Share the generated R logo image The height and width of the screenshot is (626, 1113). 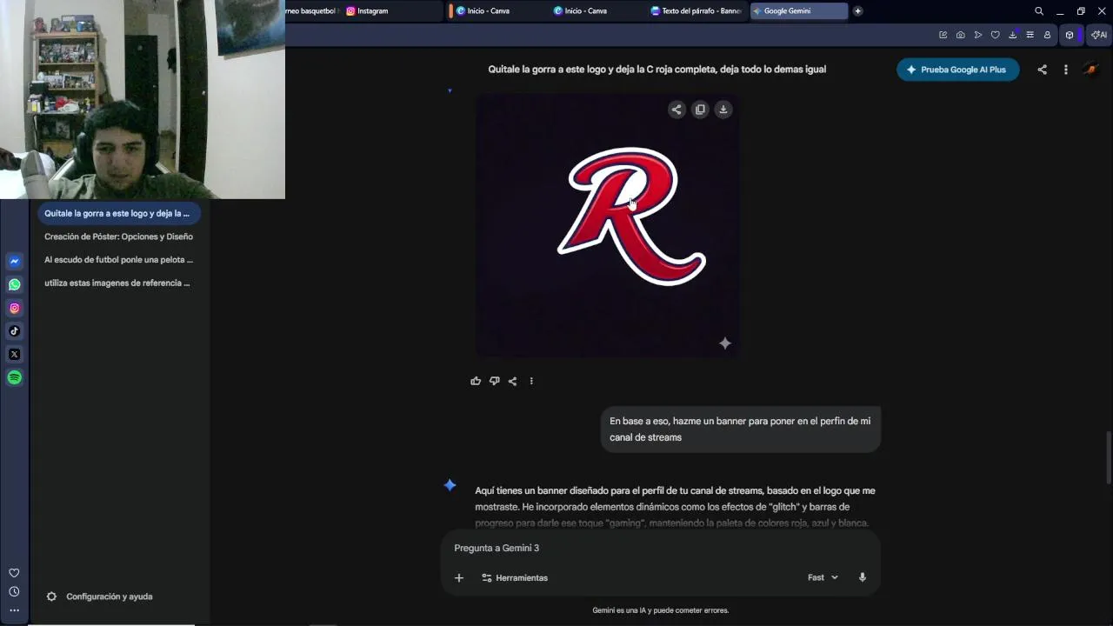676,110
